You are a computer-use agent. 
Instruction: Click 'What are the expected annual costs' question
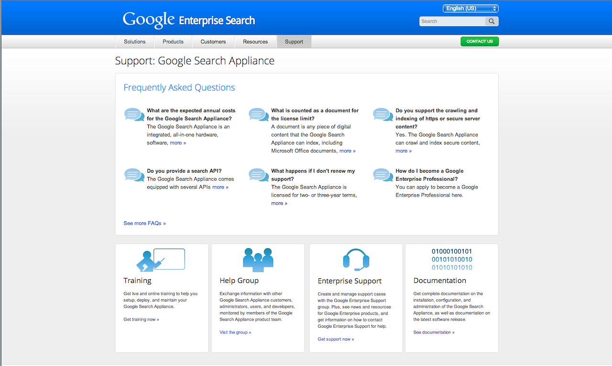191,115
